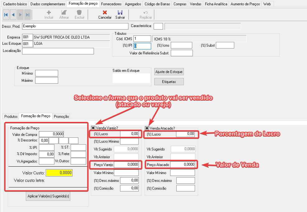Cancel changes with the red X icon
The image size is (307, 212).
(105, 13)
